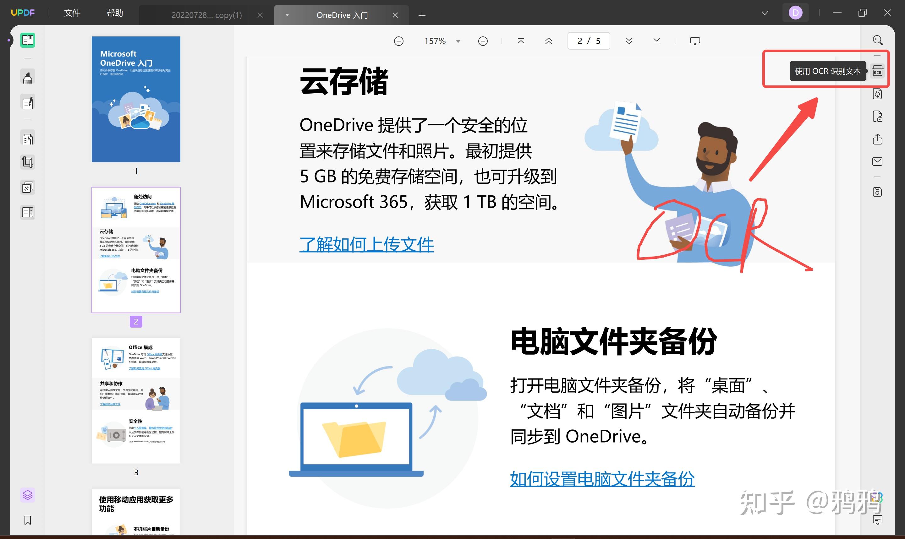The image size is (905, 539).
Task: Jump to the first page
Action: click(521, 41)
